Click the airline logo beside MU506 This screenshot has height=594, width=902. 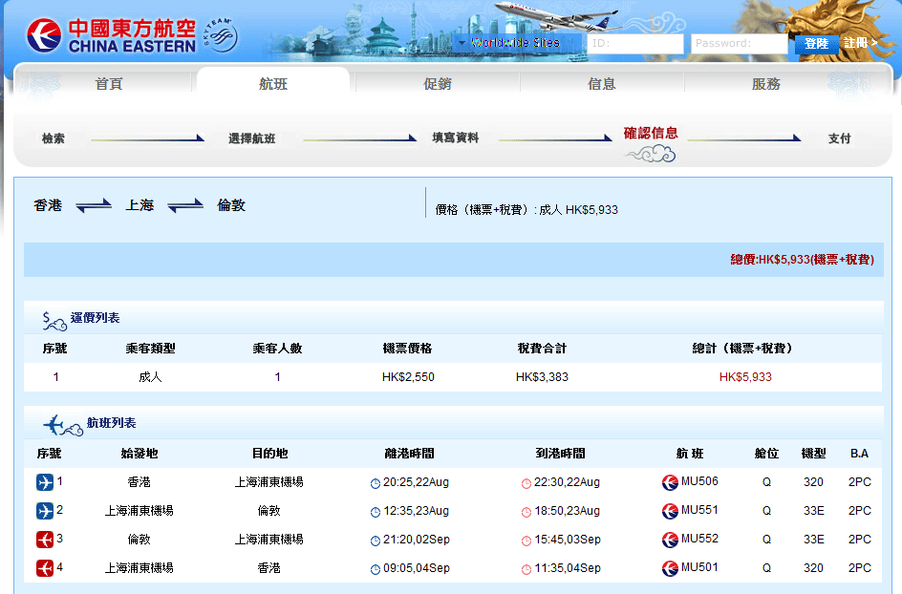[670, 482]
